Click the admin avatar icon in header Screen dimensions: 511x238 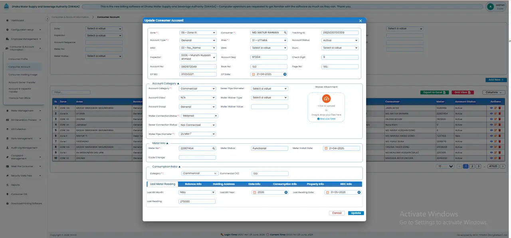490,6
